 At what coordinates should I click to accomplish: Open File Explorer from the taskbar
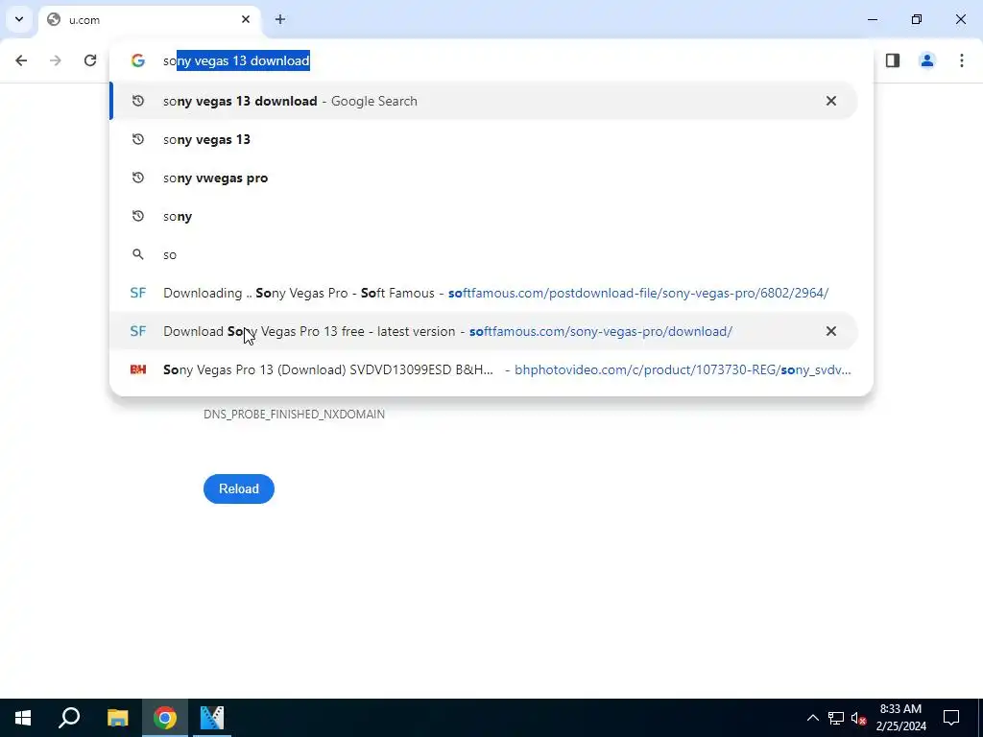tap(117, 718)
